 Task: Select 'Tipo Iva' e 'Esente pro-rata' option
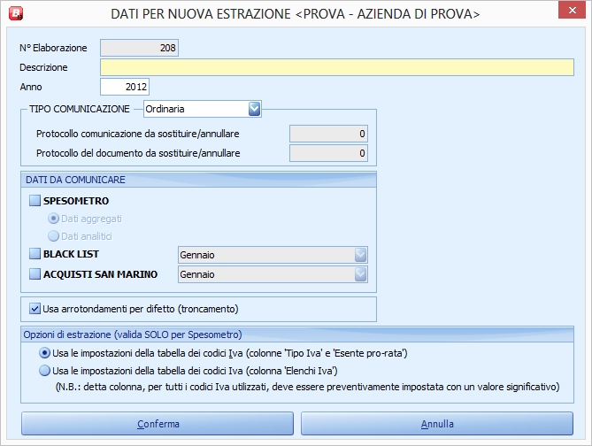pos(44,353)
